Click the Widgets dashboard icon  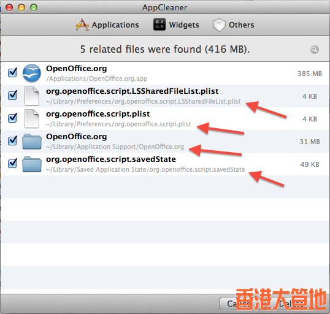point(159,25)
